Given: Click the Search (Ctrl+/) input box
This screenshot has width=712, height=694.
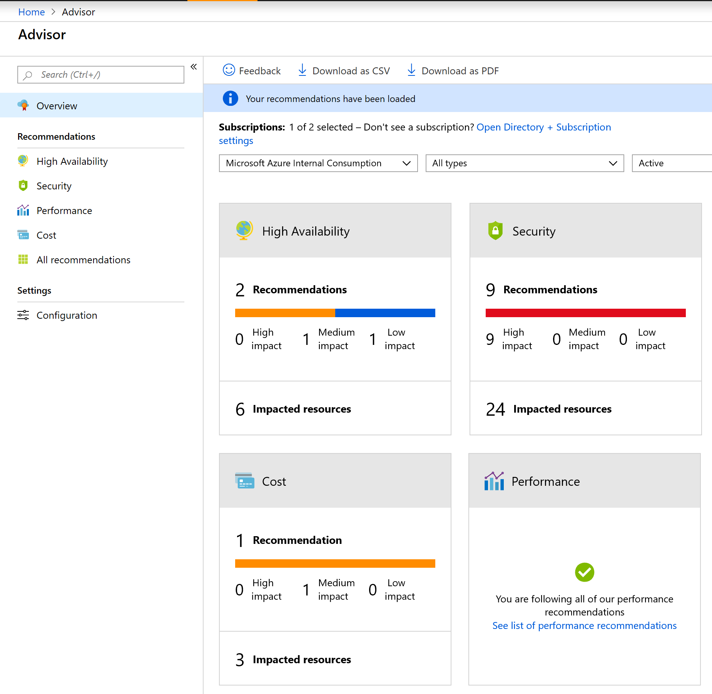Looking at the screenshot, I should click(101, 75).
